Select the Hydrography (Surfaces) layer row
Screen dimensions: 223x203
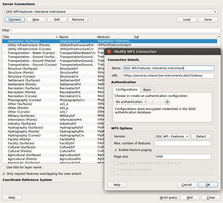coord(25,128)
